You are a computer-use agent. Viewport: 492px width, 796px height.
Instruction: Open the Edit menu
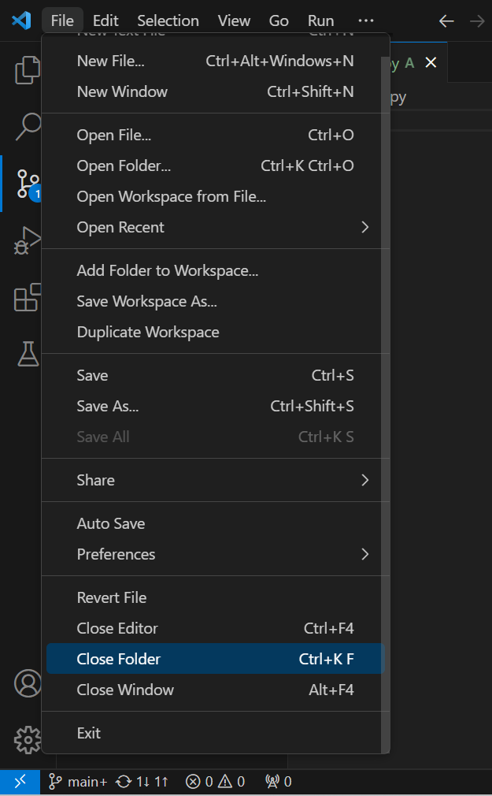coord(105,20)
